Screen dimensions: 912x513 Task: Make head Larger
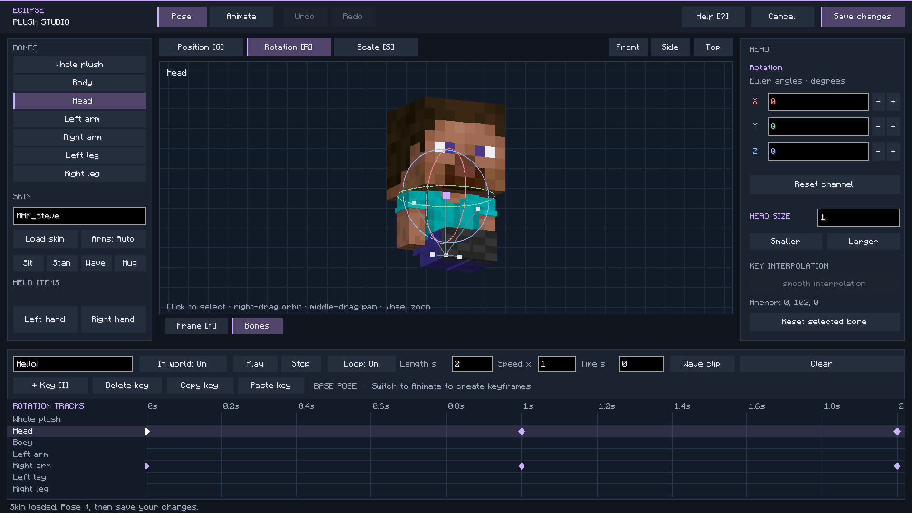(x=863, y=241)
